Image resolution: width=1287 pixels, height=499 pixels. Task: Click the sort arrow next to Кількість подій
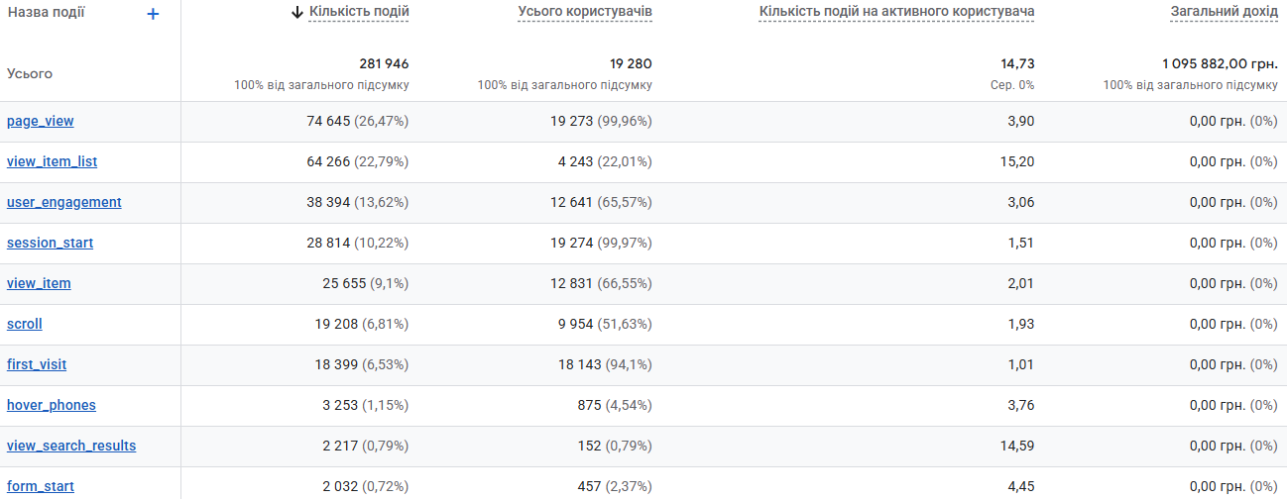pyautogui.click(x=297, y=13)
